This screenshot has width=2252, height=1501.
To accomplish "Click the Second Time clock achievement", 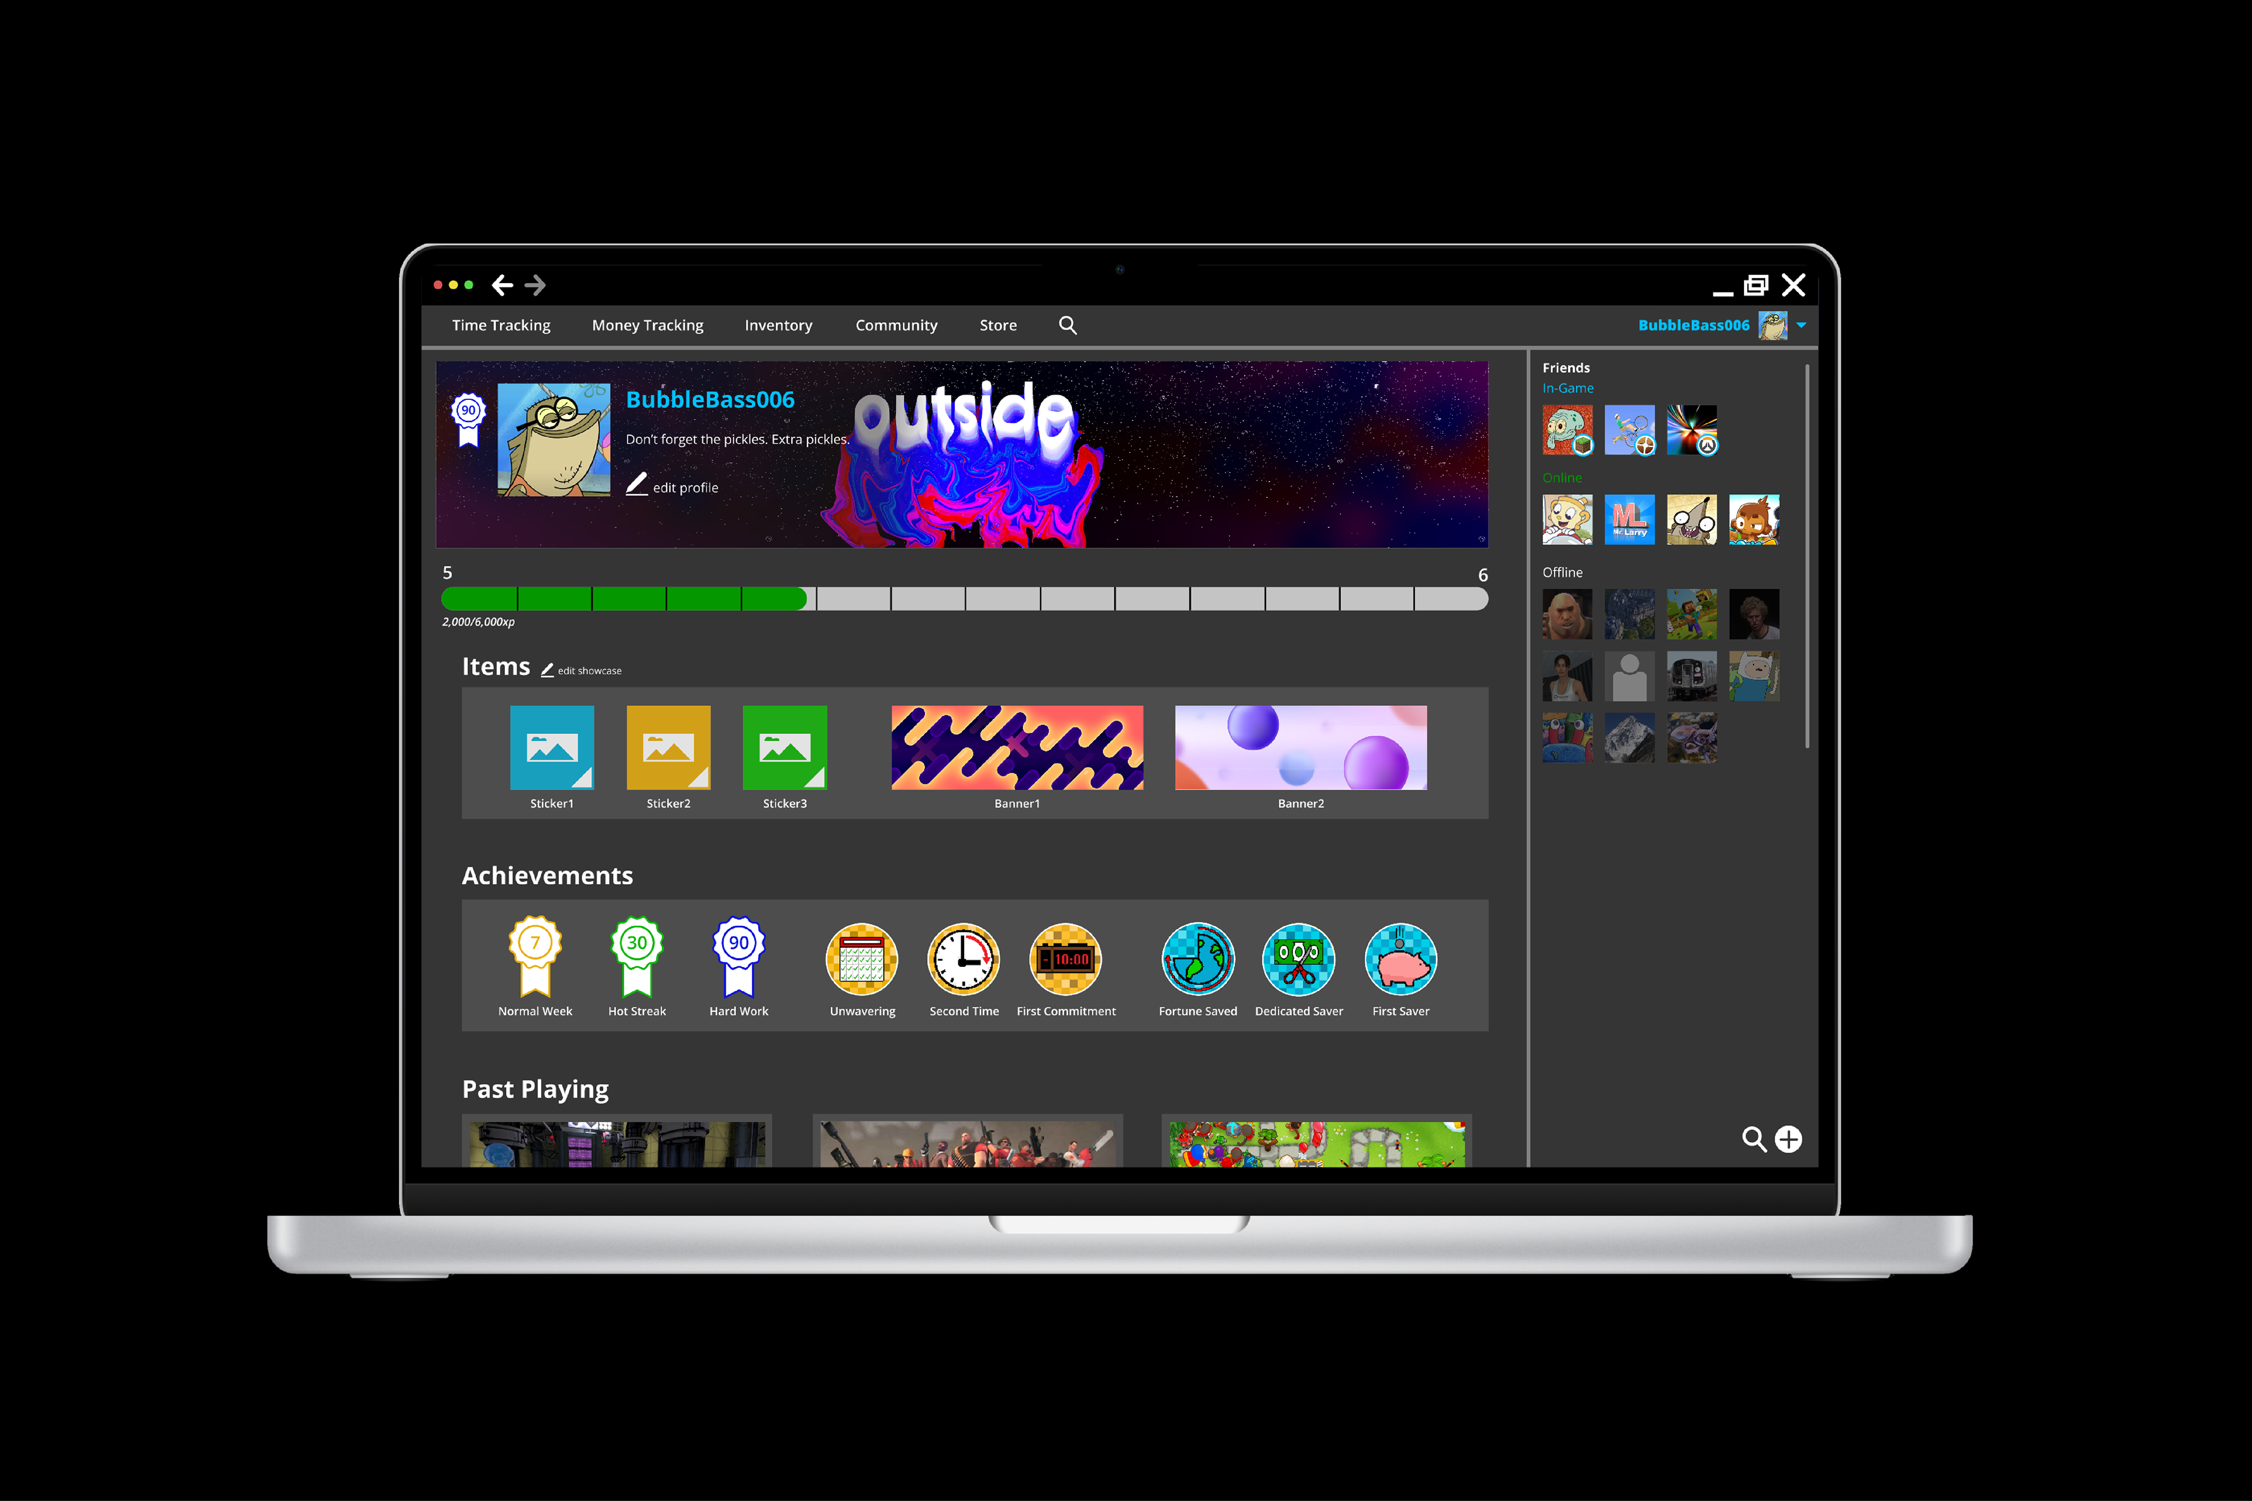I will click(963, 959).
